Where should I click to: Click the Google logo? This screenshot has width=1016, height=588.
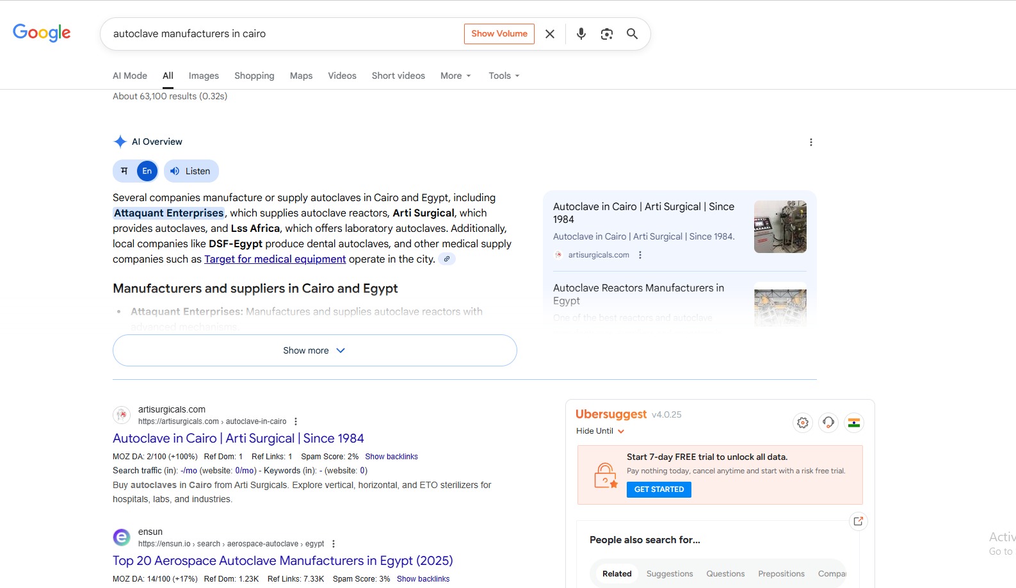42,33
